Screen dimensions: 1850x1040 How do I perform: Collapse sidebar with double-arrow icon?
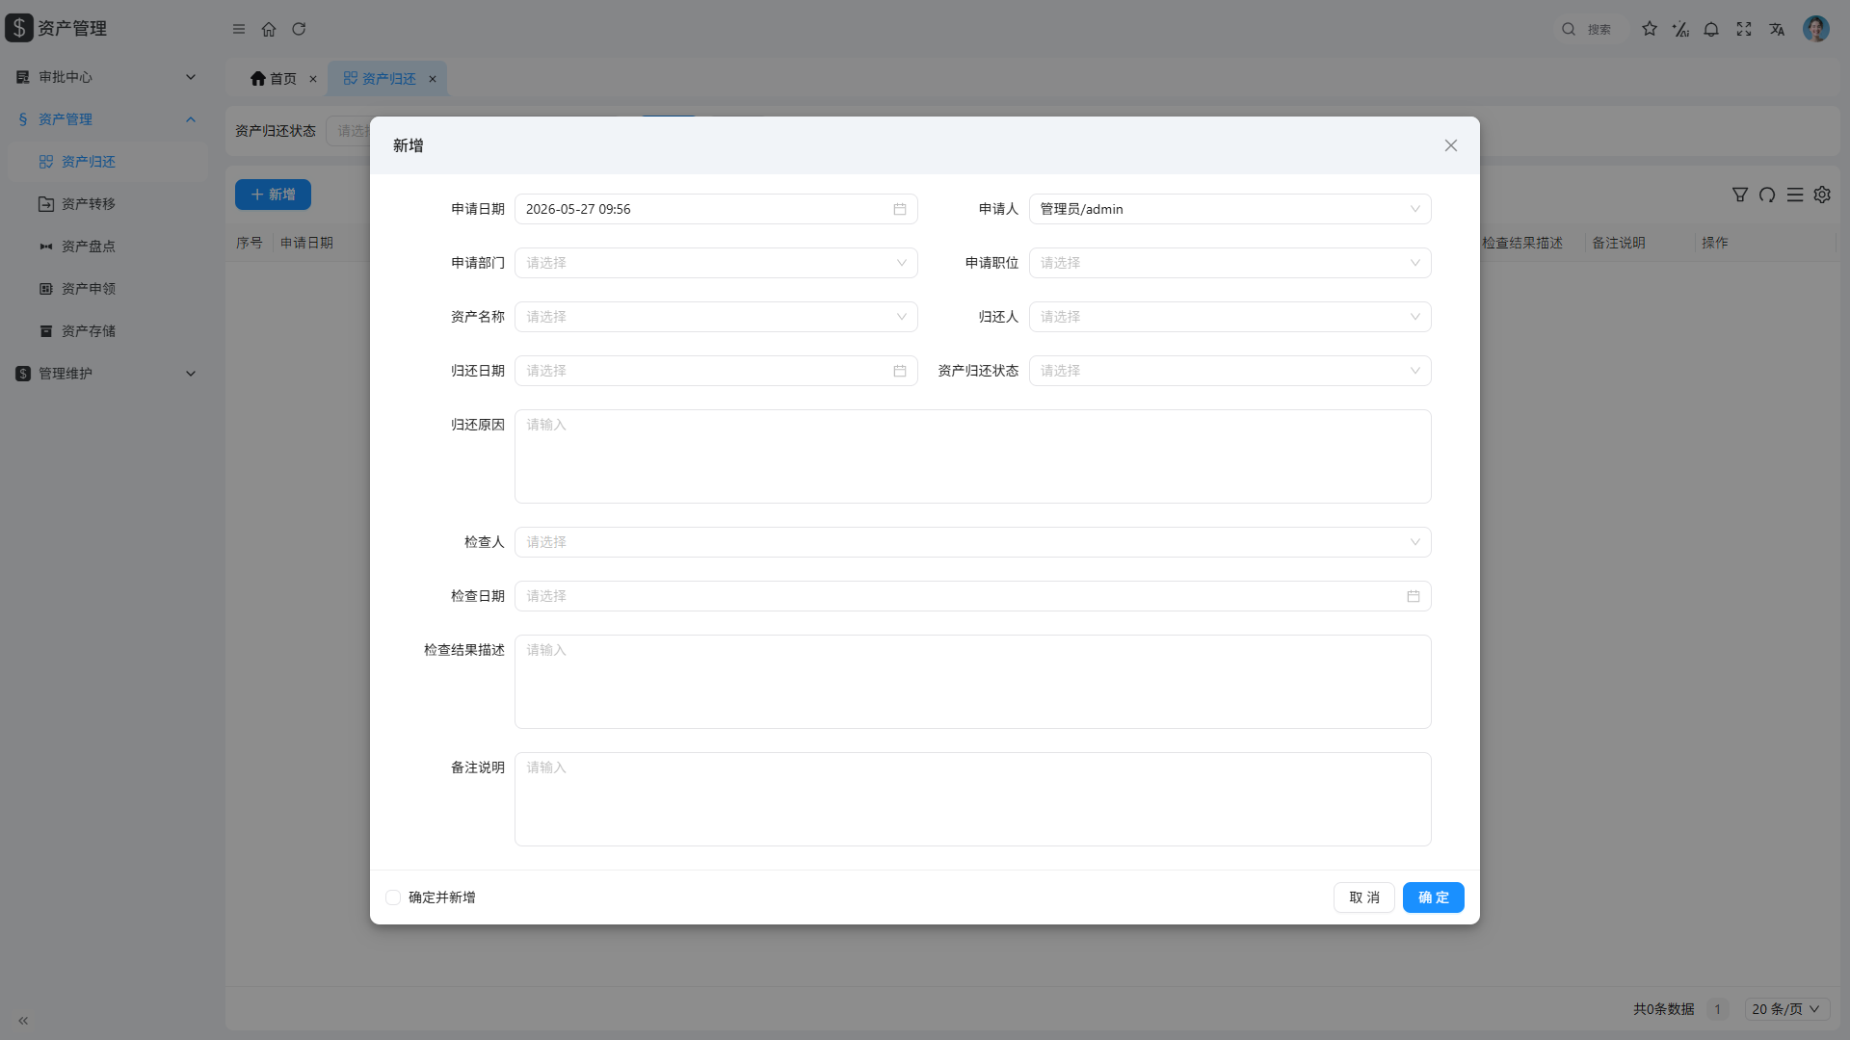tap(23, 1021)
